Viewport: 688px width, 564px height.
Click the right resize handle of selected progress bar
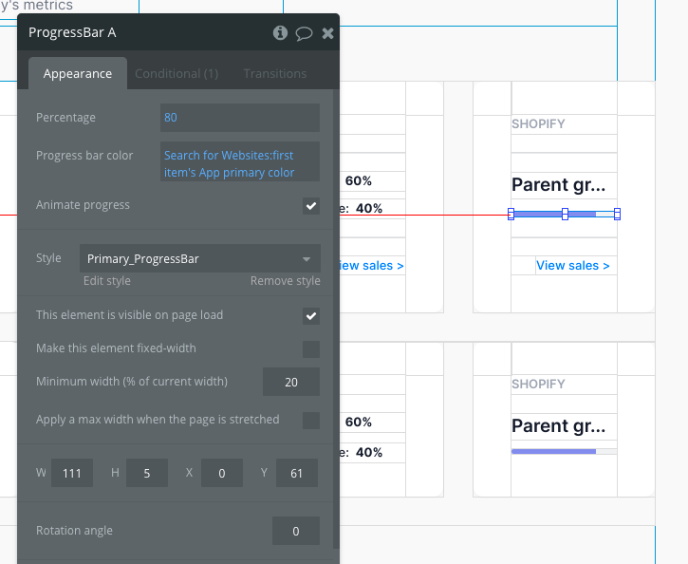[617, 215]
